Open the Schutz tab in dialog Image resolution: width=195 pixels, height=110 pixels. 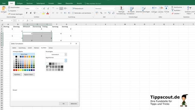(x=51, y=48)
